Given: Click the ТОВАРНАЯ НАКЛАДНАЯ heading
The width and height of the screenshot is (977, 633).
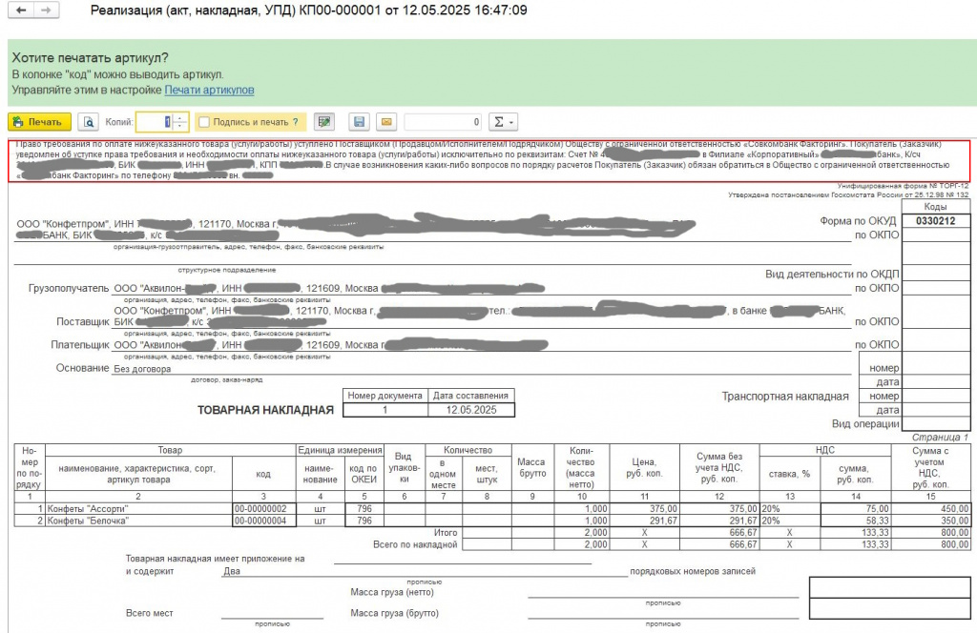Looking at the screenshot, I should [x=265, y=410].
